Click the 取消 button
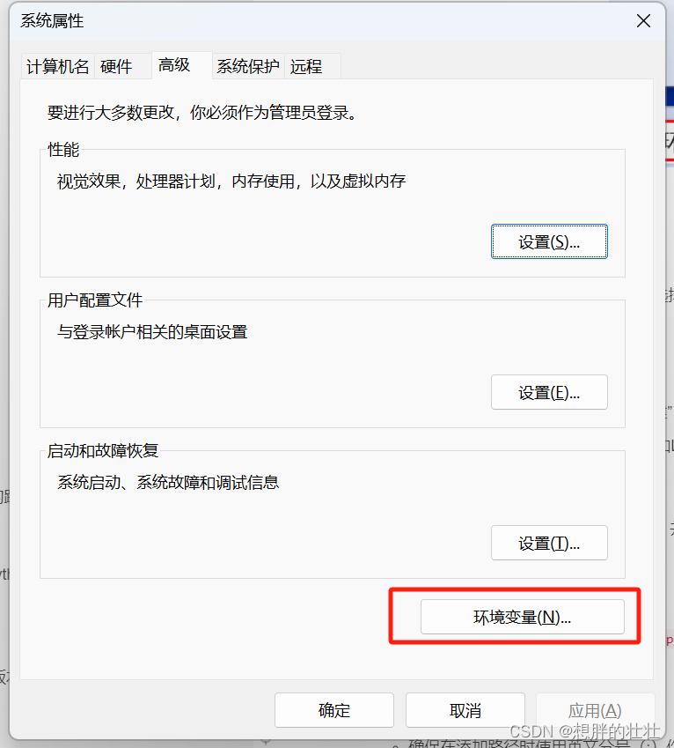Viewport: 674px width, 748px height. point(465,710)
